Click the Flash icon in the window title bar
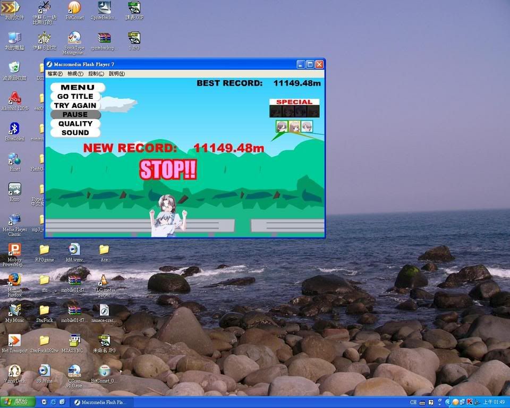 pos(49,64)
